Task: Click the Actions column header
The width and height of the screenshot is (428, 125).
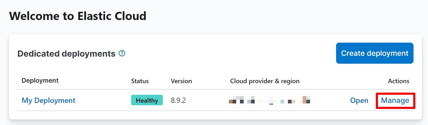Action: tap(399, 81)
